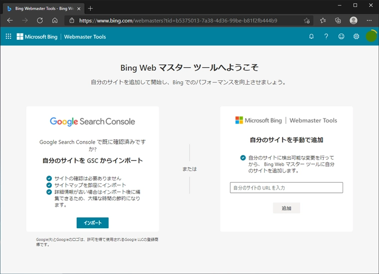Go to browser home page icon
The height and width of the screenshot is (274, 379).
[55, 20]
